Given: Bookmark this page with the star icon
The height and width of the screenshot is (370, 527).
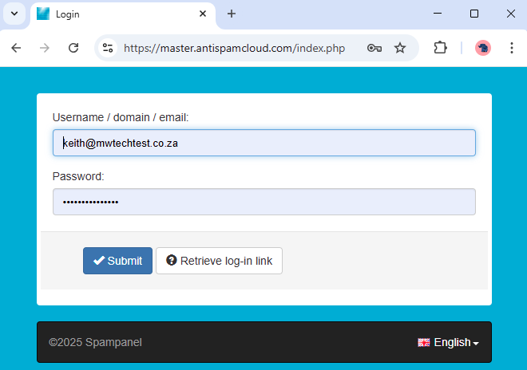Looking at the screenshot, I should (400, 48).
